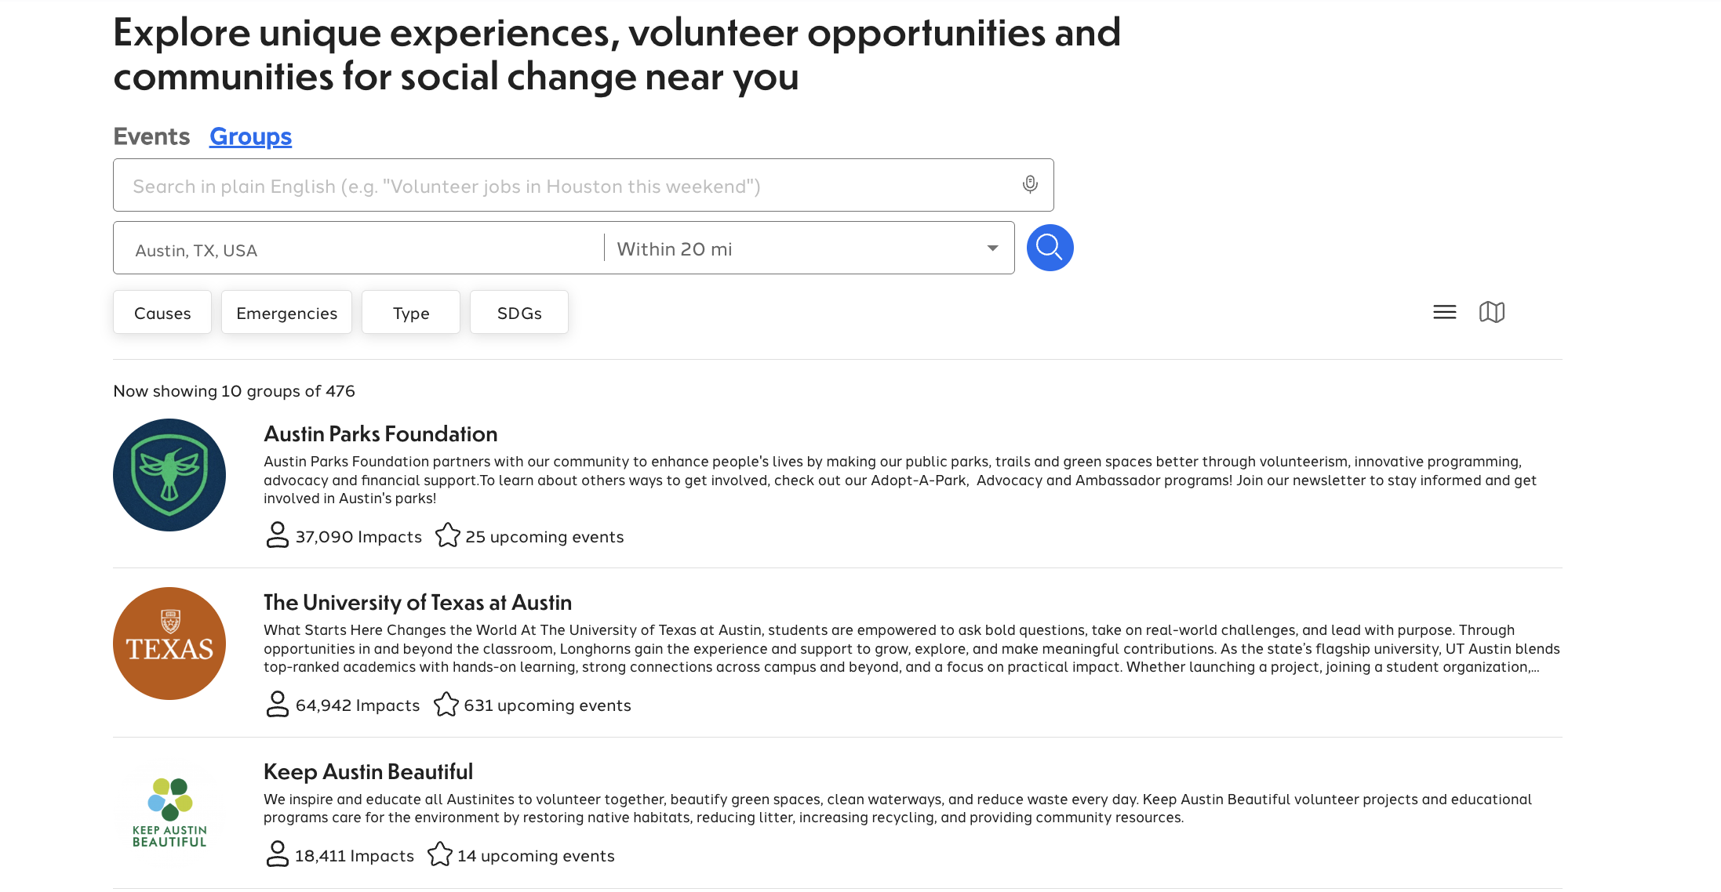Expand the Emergencies filter
Viewport: 1721px width, 892px height.
tap(286, 313)
